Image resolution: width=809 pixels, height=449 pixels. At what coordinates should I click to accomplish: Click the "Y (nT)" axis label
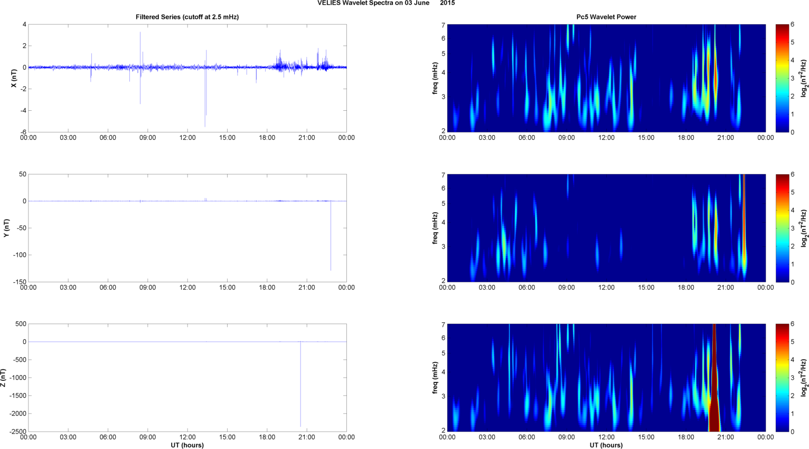pos(7,228)
